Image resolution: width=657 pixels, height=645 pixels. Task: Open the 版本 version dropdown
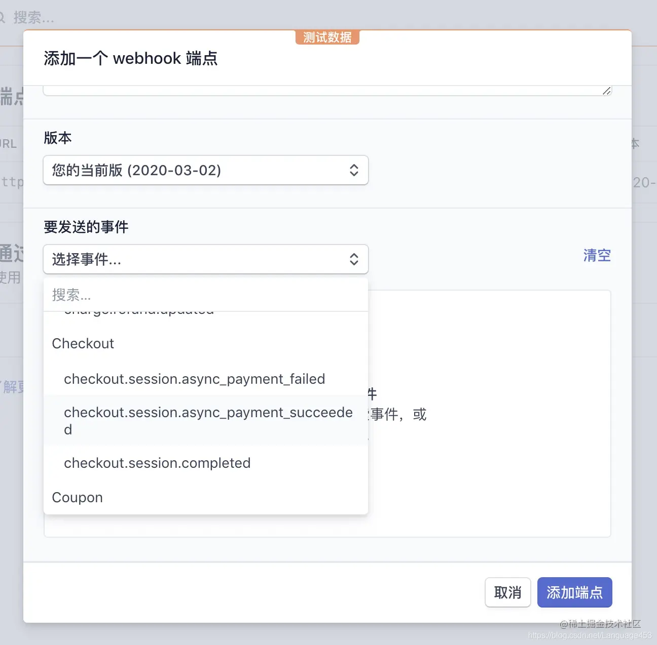[205, 171]
